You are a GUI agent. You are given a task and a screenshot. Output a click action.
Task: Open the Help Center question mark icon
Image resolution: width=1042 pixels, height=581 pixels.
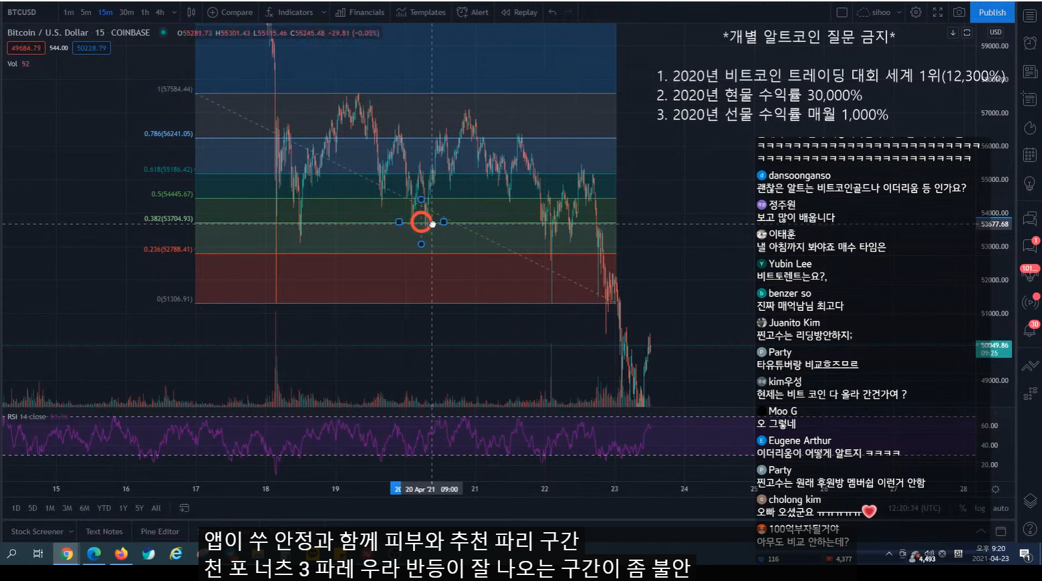point(1030,528)
